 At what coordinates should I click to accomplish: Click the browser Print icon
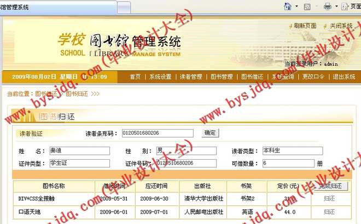click(327, 7)
